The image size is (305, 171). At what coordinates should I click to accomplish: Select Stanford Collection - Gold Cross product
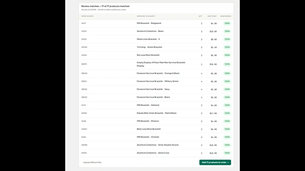[x=153, y=153]
